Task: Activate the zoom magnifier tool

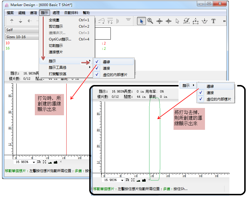Action: (x=150, y=21)
